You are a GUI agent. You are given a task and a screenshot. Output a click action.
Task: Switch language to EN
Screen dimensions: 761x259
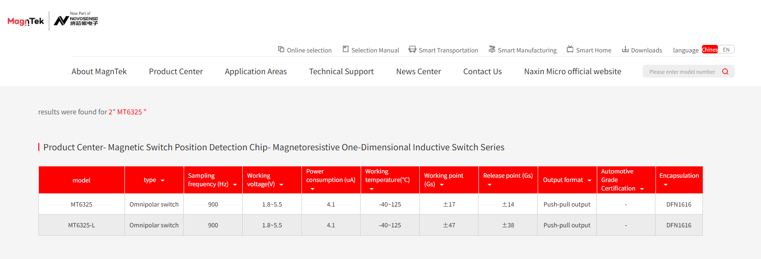tap(726, 50)
